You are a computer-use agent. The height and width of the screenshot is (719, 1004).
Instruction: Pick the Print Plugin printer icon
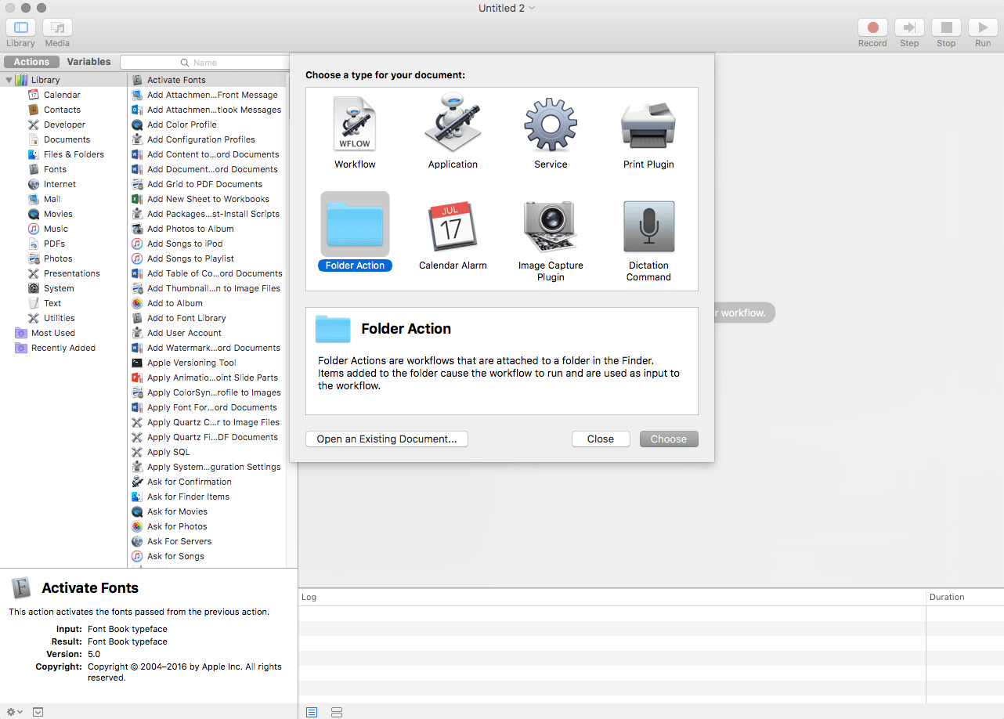[648, 124]
